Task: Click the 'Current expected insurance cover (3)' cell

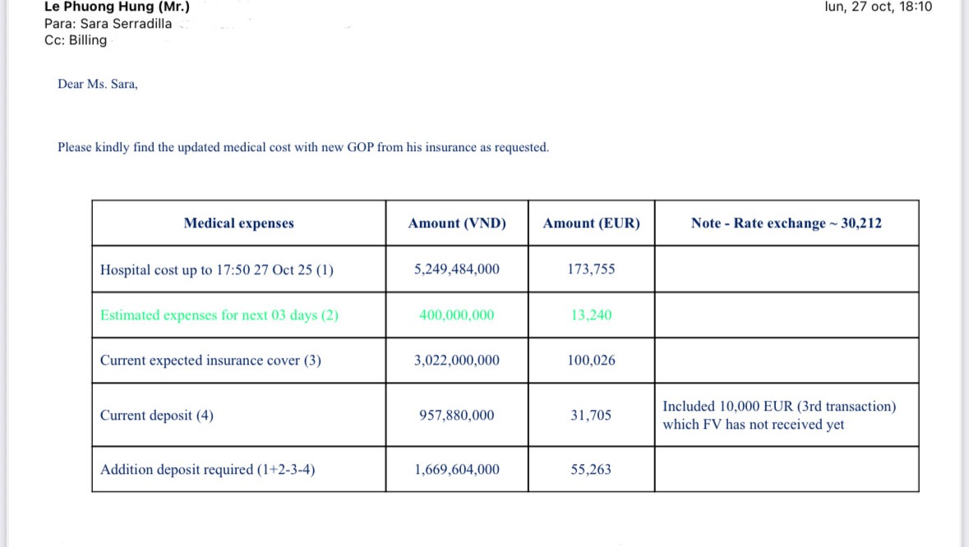Action: pos(210,361)
